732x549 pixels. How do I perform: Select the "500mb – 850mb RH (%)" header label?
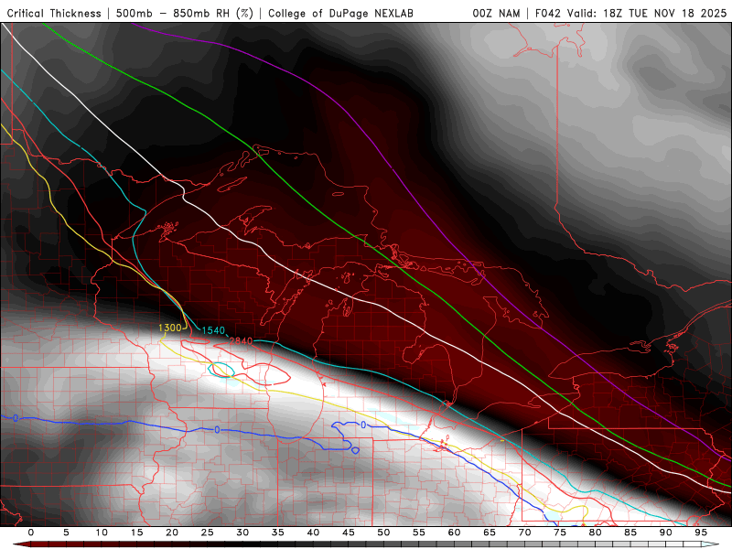coord(185,14)
